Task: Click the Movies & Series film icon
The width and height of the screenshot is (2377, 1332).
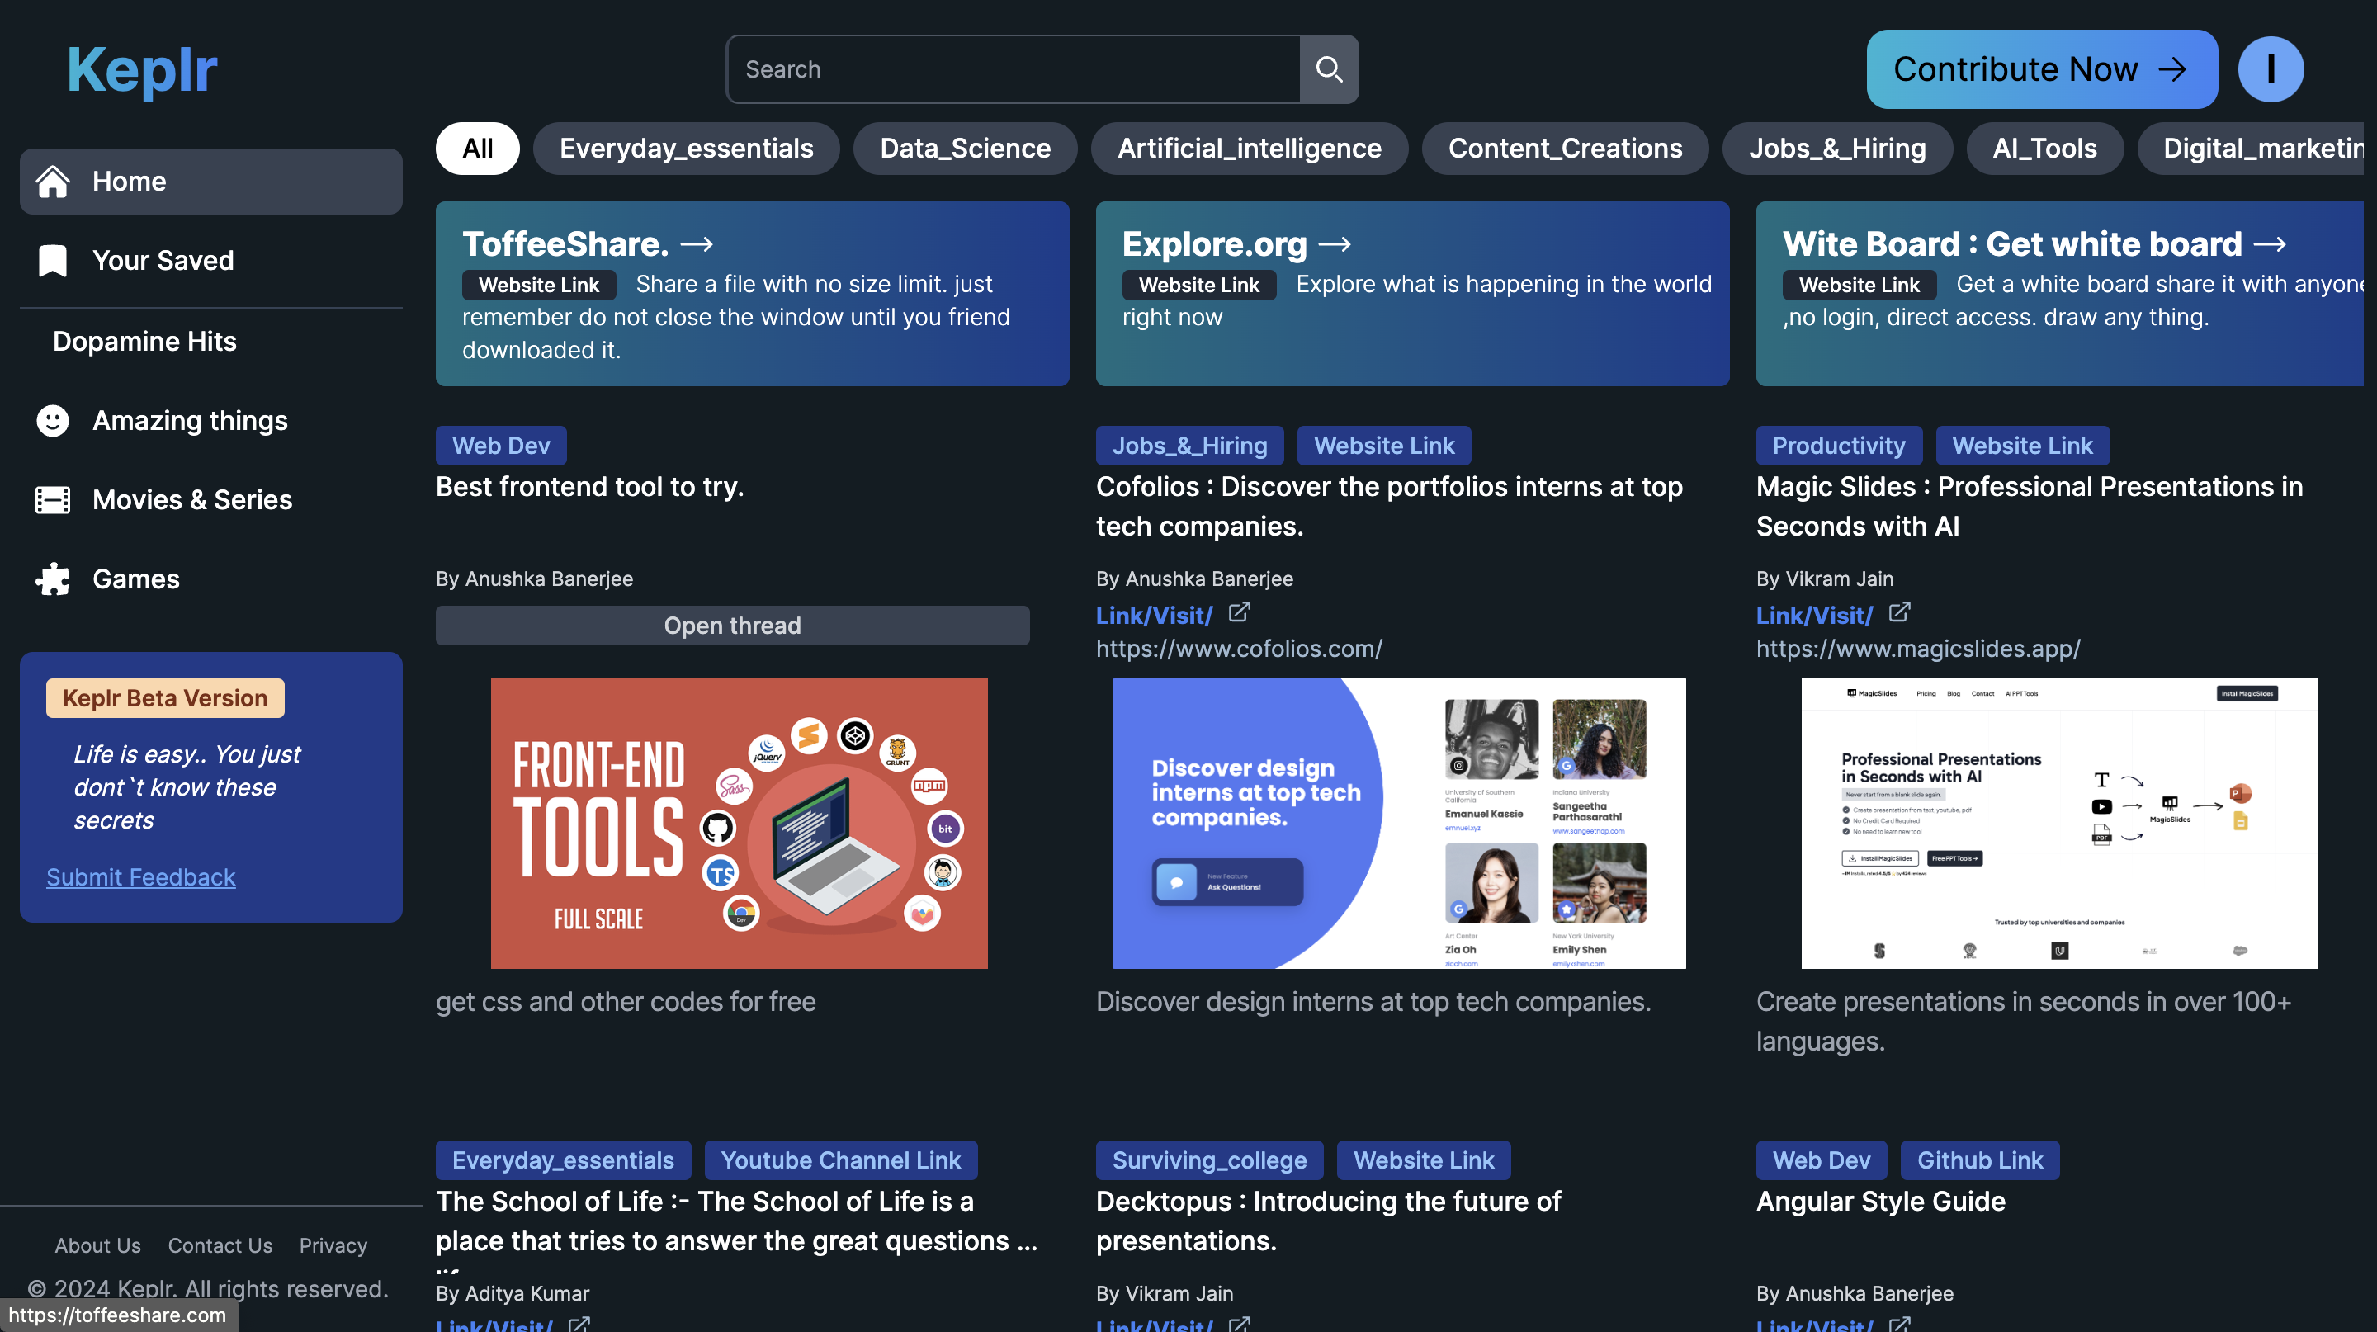Action: [53, 500]
